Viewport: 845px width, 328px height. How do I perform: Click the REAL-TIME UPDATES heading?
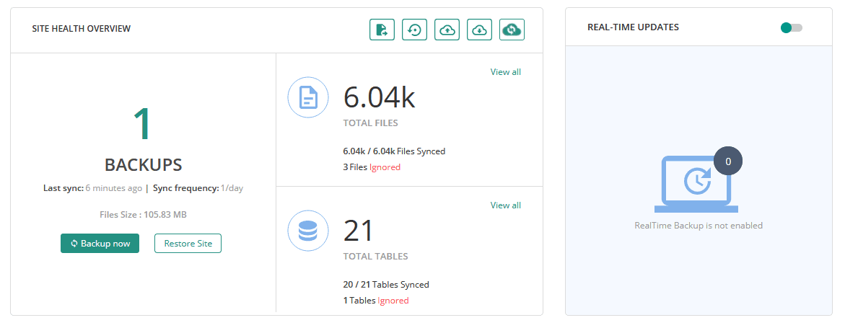point(634,27)
